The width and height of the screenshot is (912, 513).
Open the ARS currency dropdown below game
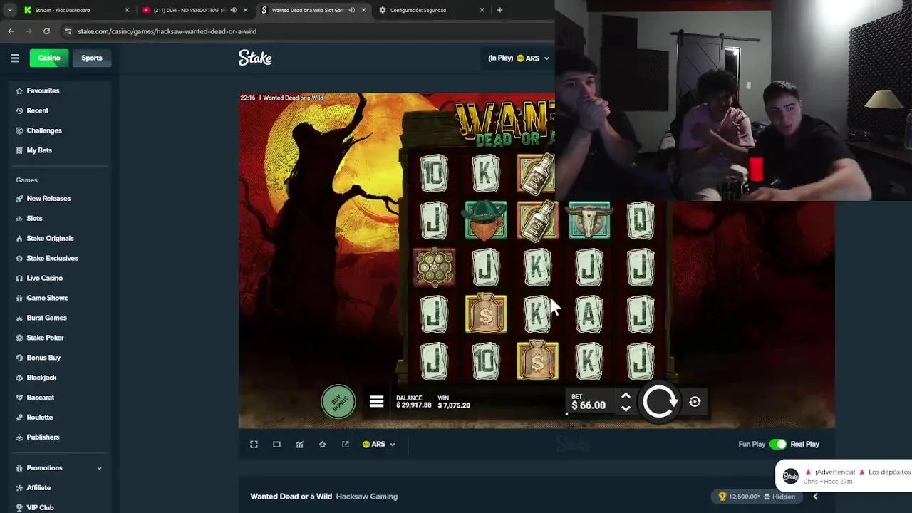click(378, 445)
